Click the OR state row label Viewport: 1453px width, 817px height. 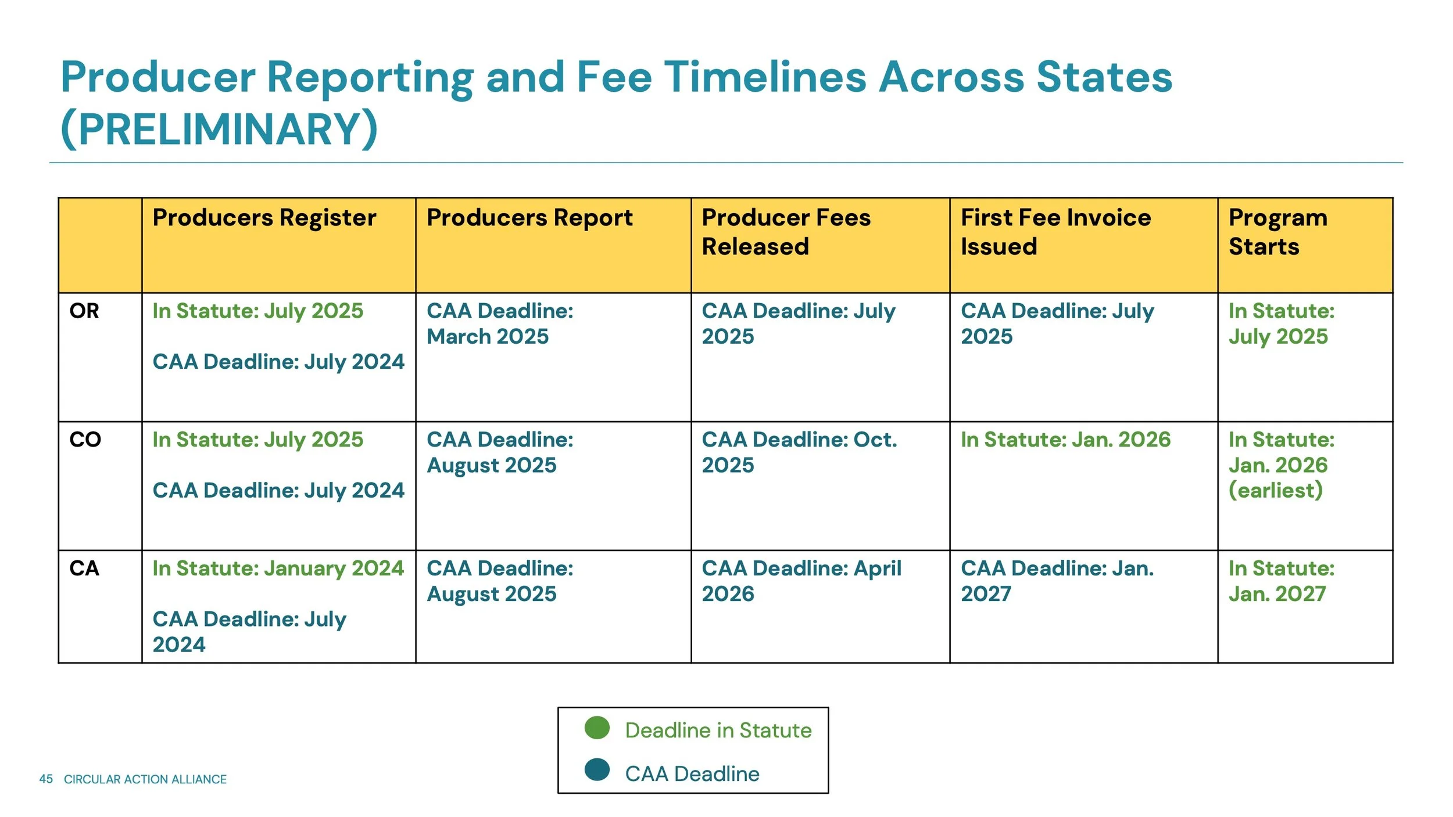(84, 311)
